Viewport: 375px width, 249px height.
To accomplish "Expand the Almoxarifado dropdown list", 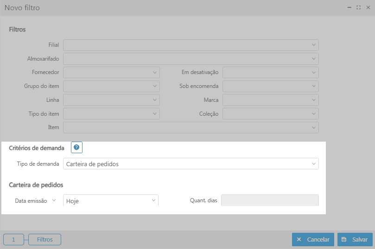I will (x=191, y=59).
